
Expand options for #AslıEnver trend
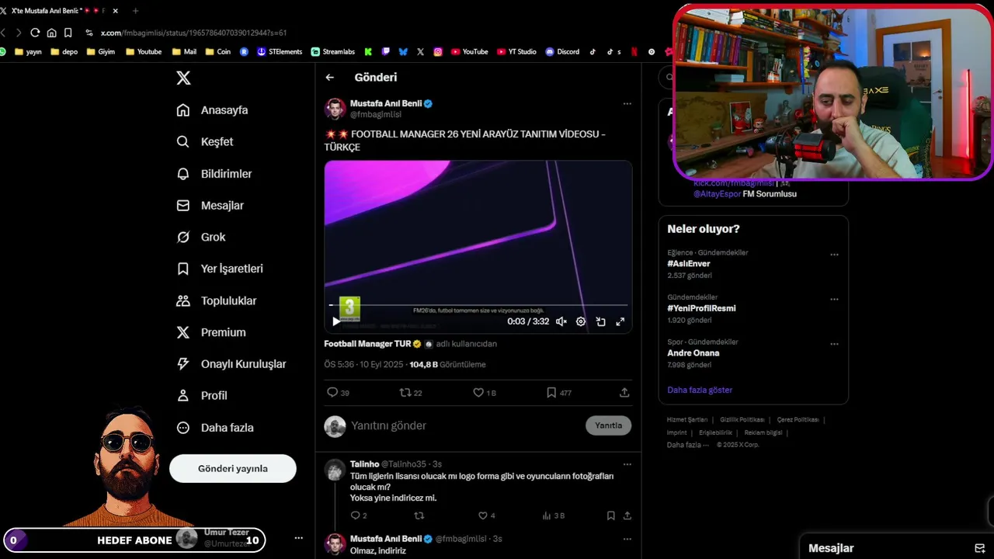click(x=834, y=255)
